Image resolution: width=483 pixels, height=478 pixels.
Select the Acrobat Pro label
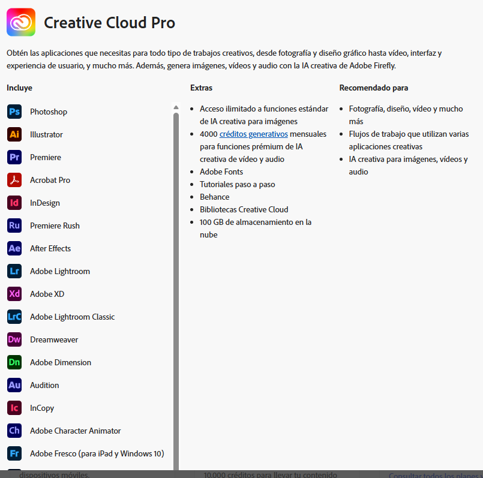(50, 180)
